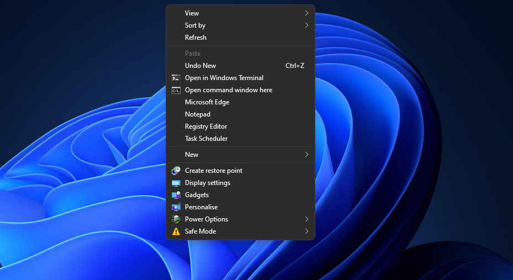Screen dimensions: 513x280
Task: Click the Windows Terminal icon in the menu
Action: (176, 78)
